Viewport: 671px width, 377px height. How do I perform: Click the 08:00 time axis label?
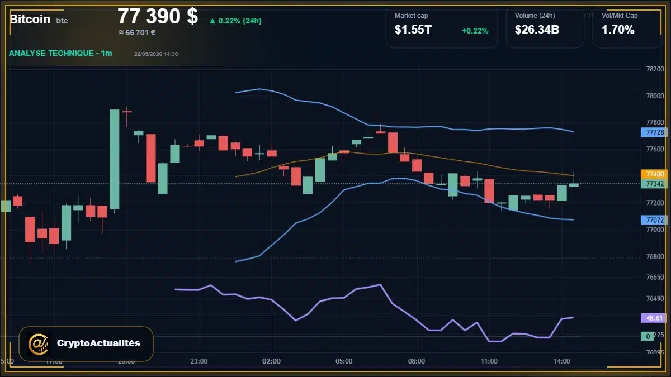click(x=417, y=361)
